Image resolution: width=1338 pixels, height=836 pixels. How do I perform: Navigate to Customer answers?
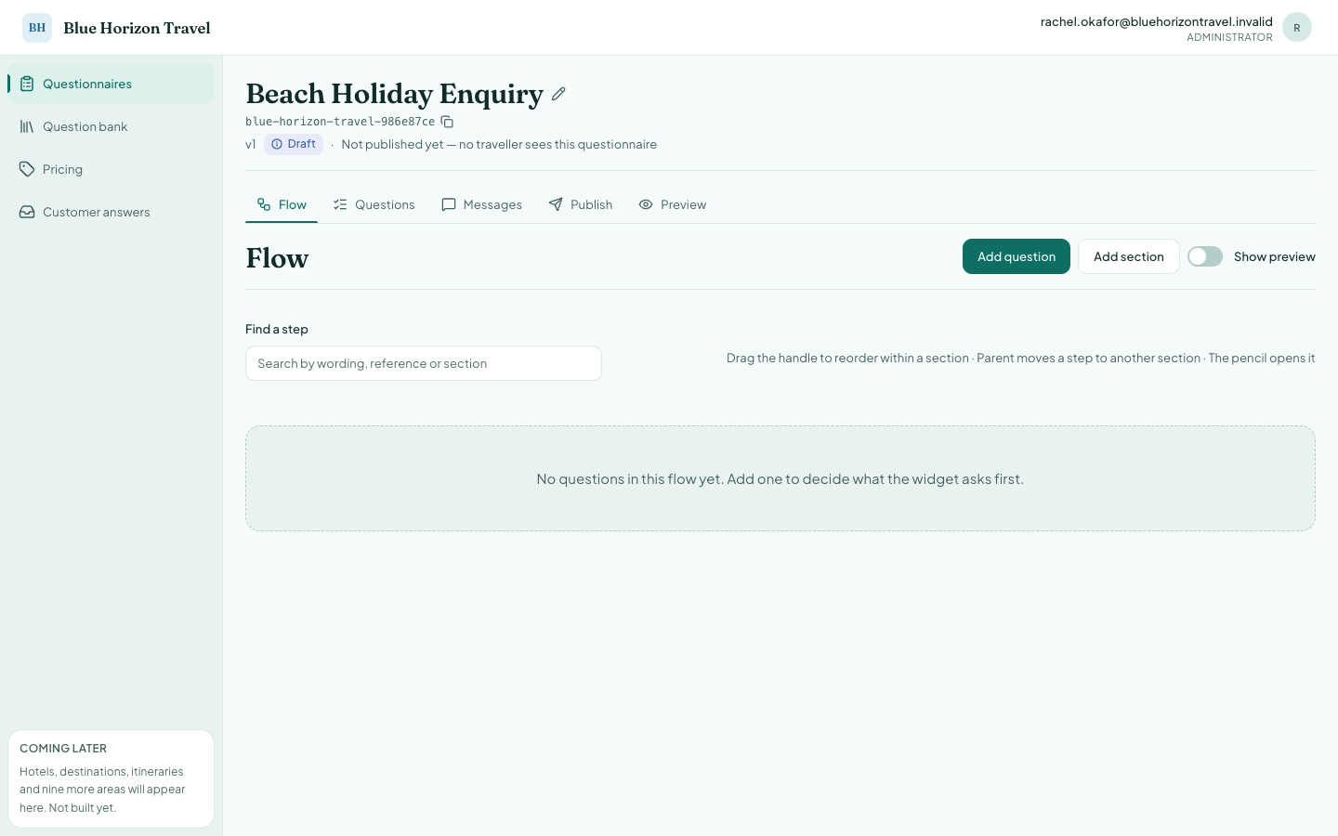(111, 212)
